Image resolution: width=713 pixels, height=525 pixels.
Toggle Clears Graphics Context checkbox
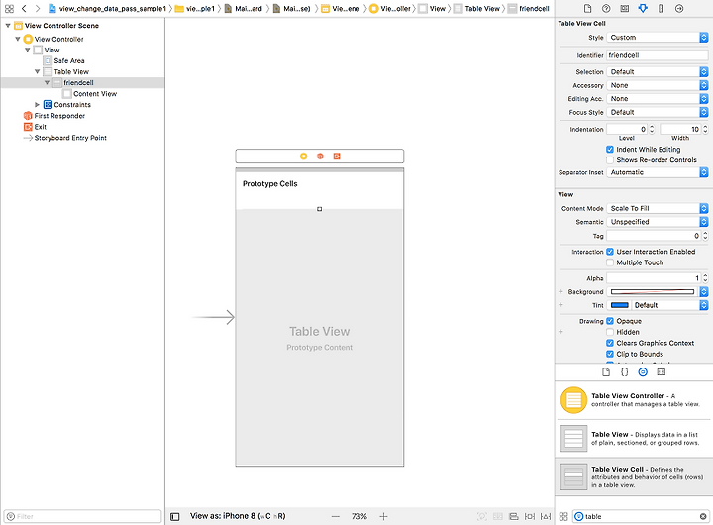point(610,343)
